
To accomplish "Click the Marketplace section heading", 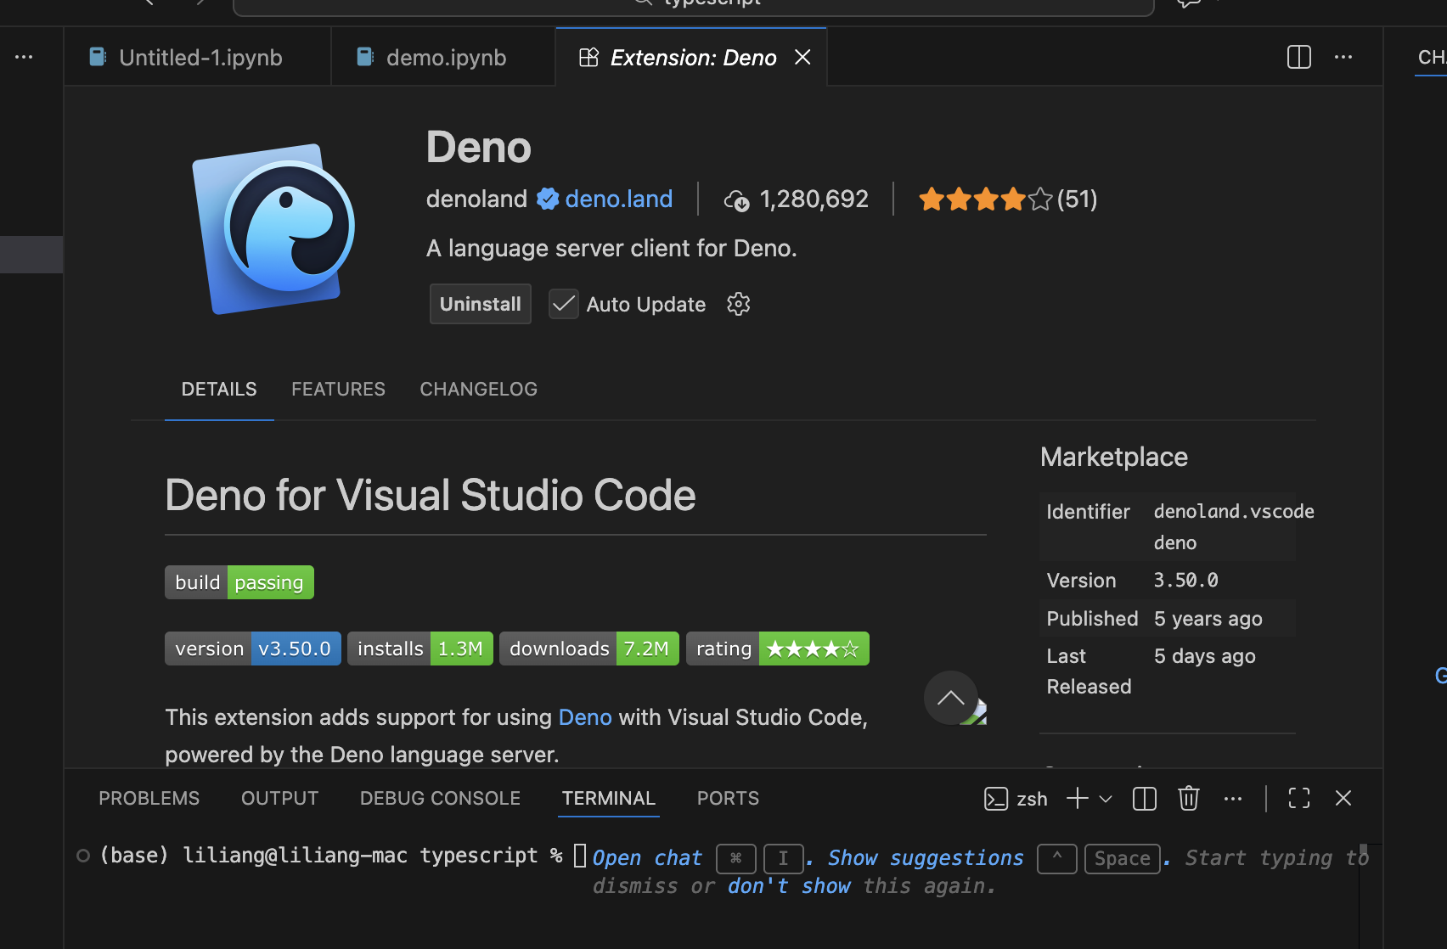I will click(x=1114, y=457).
